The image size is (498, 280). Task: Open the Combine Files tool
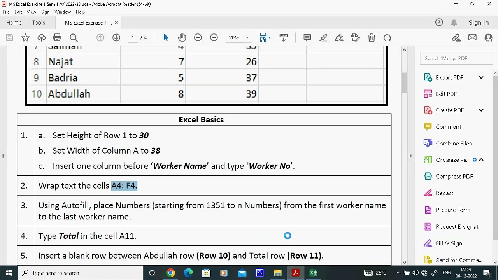(454, 143)
